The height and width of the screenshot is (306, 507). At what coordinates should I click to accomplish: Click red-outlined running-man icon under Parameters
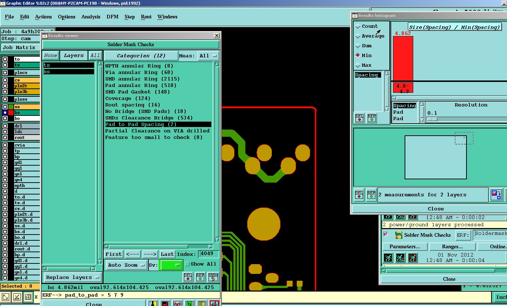[x=413, y=258]
